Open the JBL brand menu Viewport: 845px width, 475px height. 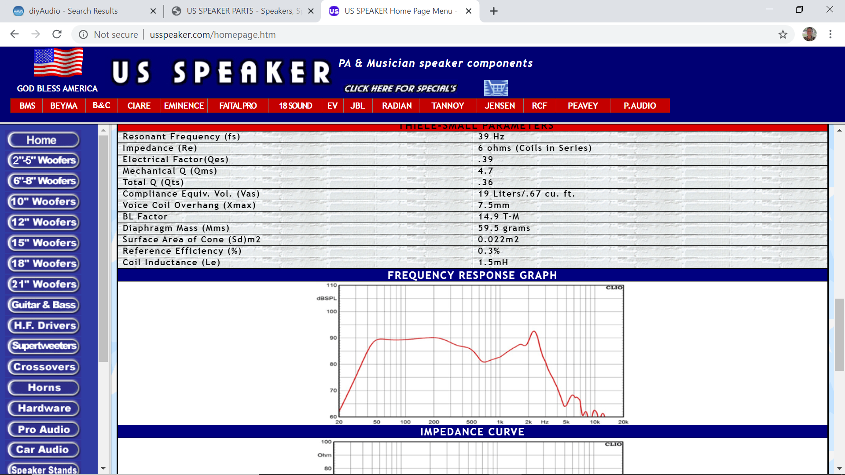357,106
